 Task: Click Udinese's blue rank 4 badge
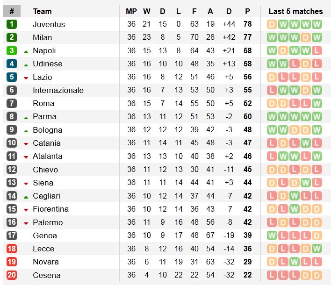(12, 64)
